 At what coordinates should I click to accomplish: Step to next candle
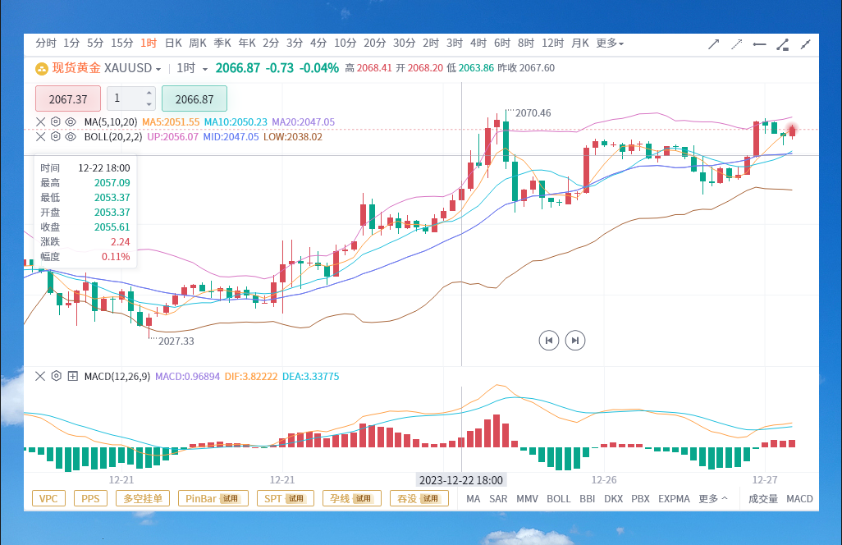tap(575, 341)
